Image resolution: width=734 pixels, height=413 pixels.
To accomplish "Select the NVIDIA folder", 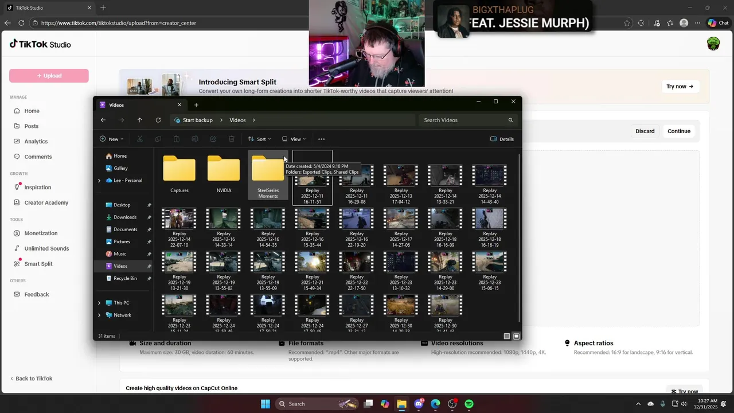I will coord(224,174).
